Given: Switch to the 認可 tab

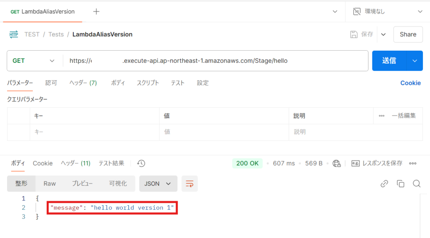Looking at the screenshot, I should click(x=51, y=83).
